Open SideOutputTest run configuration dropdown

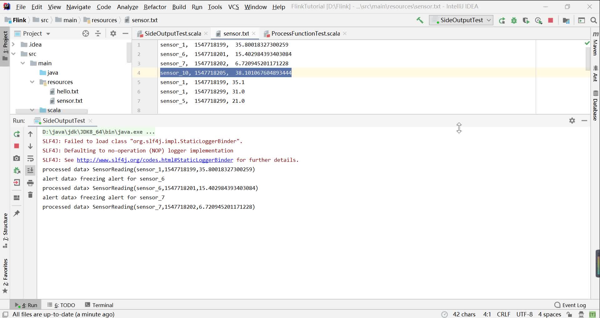point(461,20)
